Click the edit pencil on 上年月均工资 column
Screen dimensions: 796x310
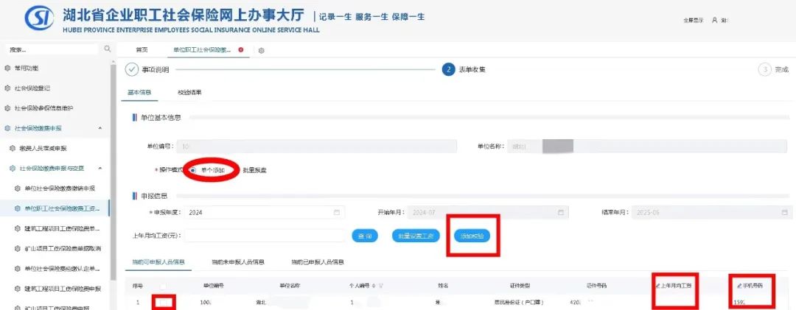[657, 285]
